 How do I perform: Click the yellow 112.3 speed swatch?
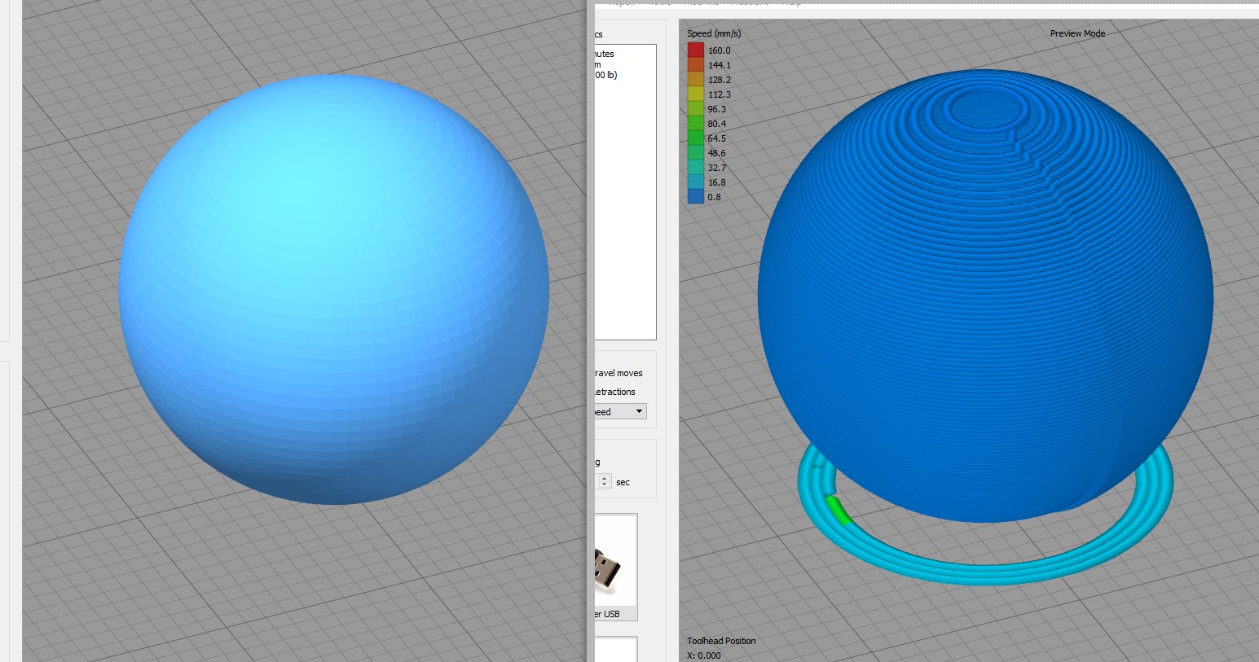tap(695, 94)
